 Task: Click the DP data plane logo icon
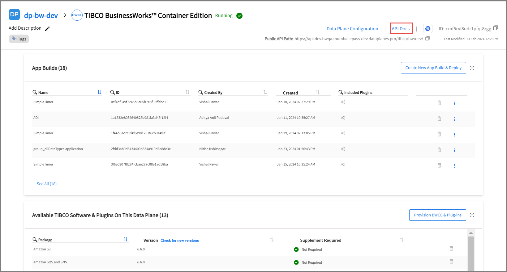(x=14, y=15)
